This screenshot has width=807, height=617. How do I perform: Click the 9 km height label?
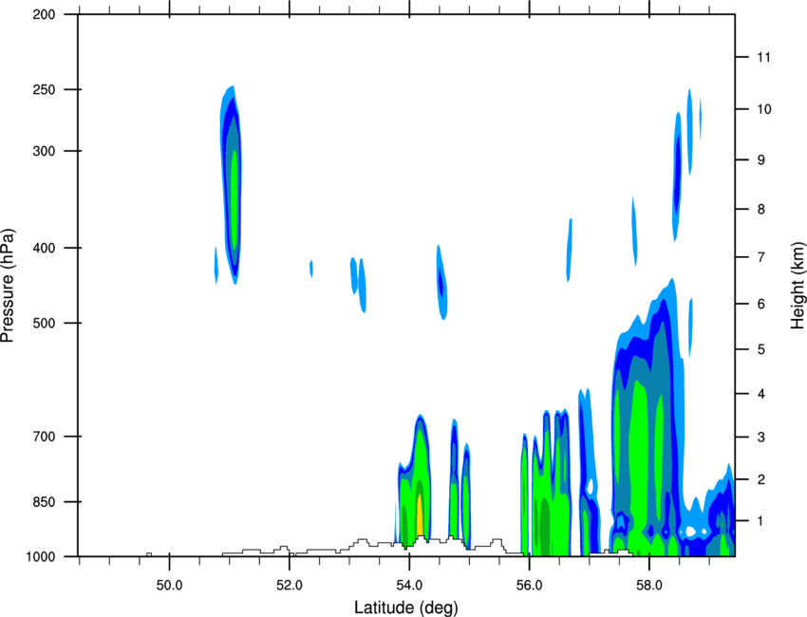[x=761, y=160]
